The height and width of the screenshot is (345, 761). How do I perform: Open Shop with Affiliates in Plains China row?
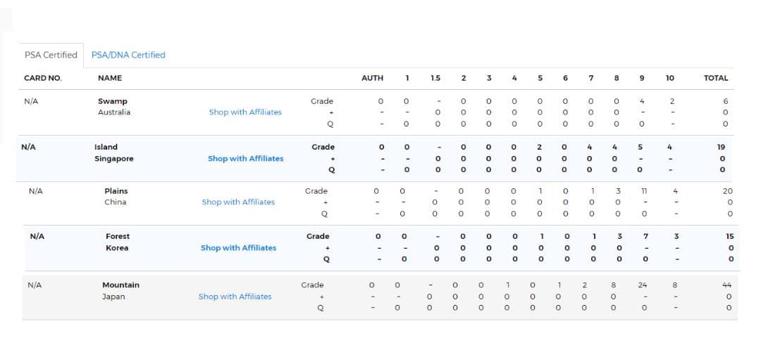coord(238,202)
